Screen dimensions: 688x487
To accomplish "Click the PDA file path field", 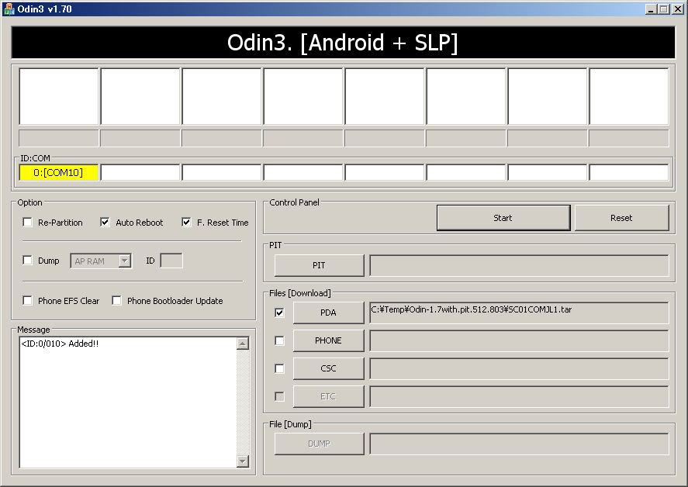I will [518, 313].
